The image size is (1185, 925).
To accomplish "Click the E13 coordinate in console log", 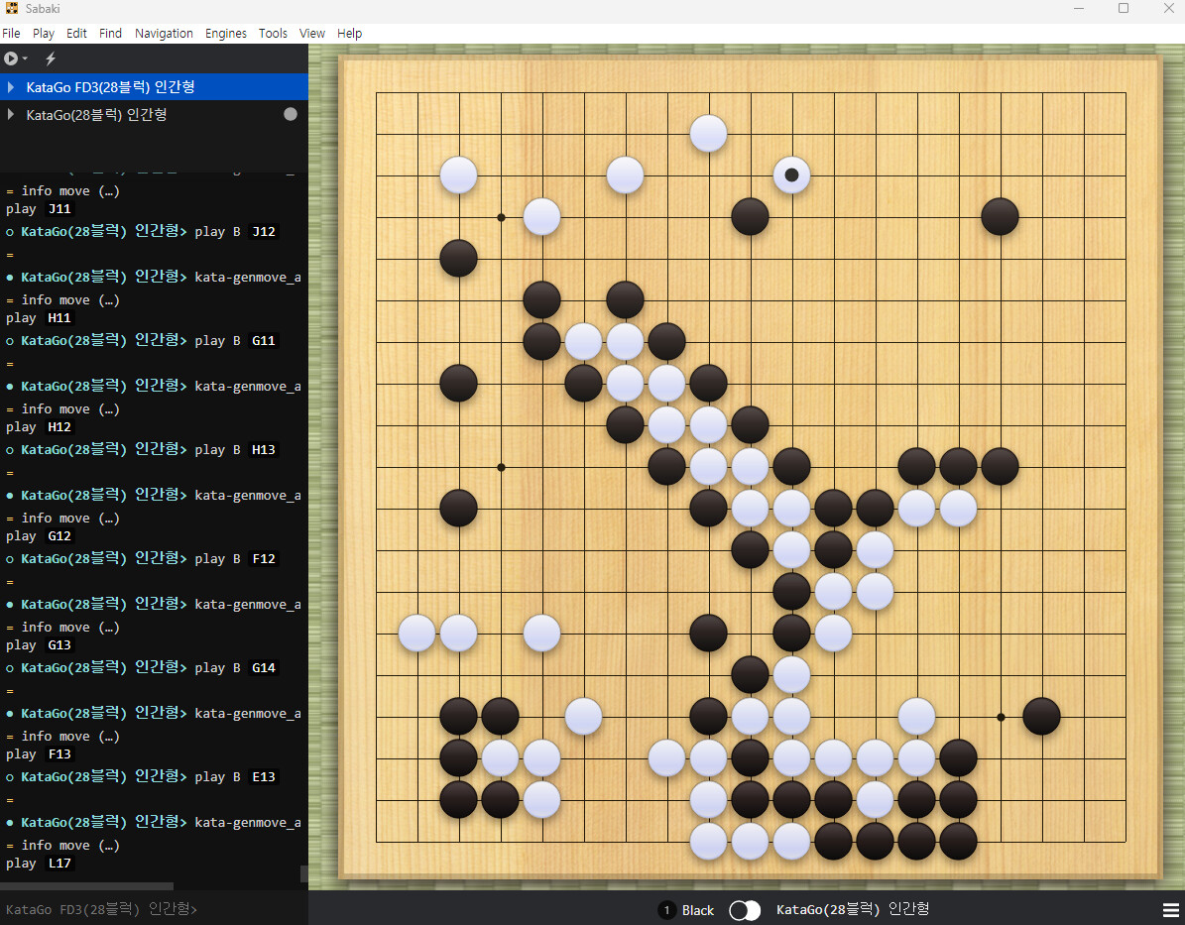I will click(264, 777).
